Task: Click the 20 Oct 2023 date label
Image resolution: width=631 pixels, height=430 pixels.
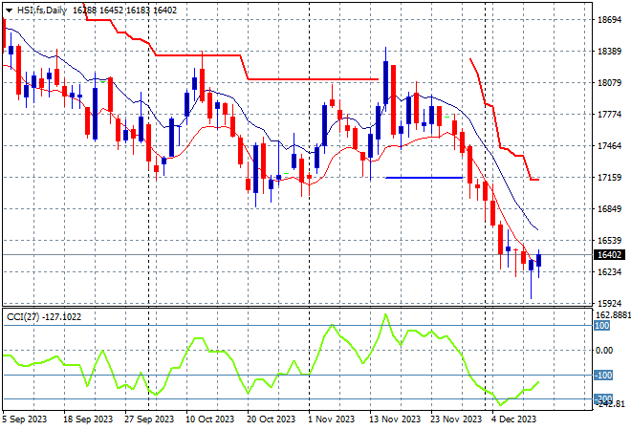Action: click(270, 419)
